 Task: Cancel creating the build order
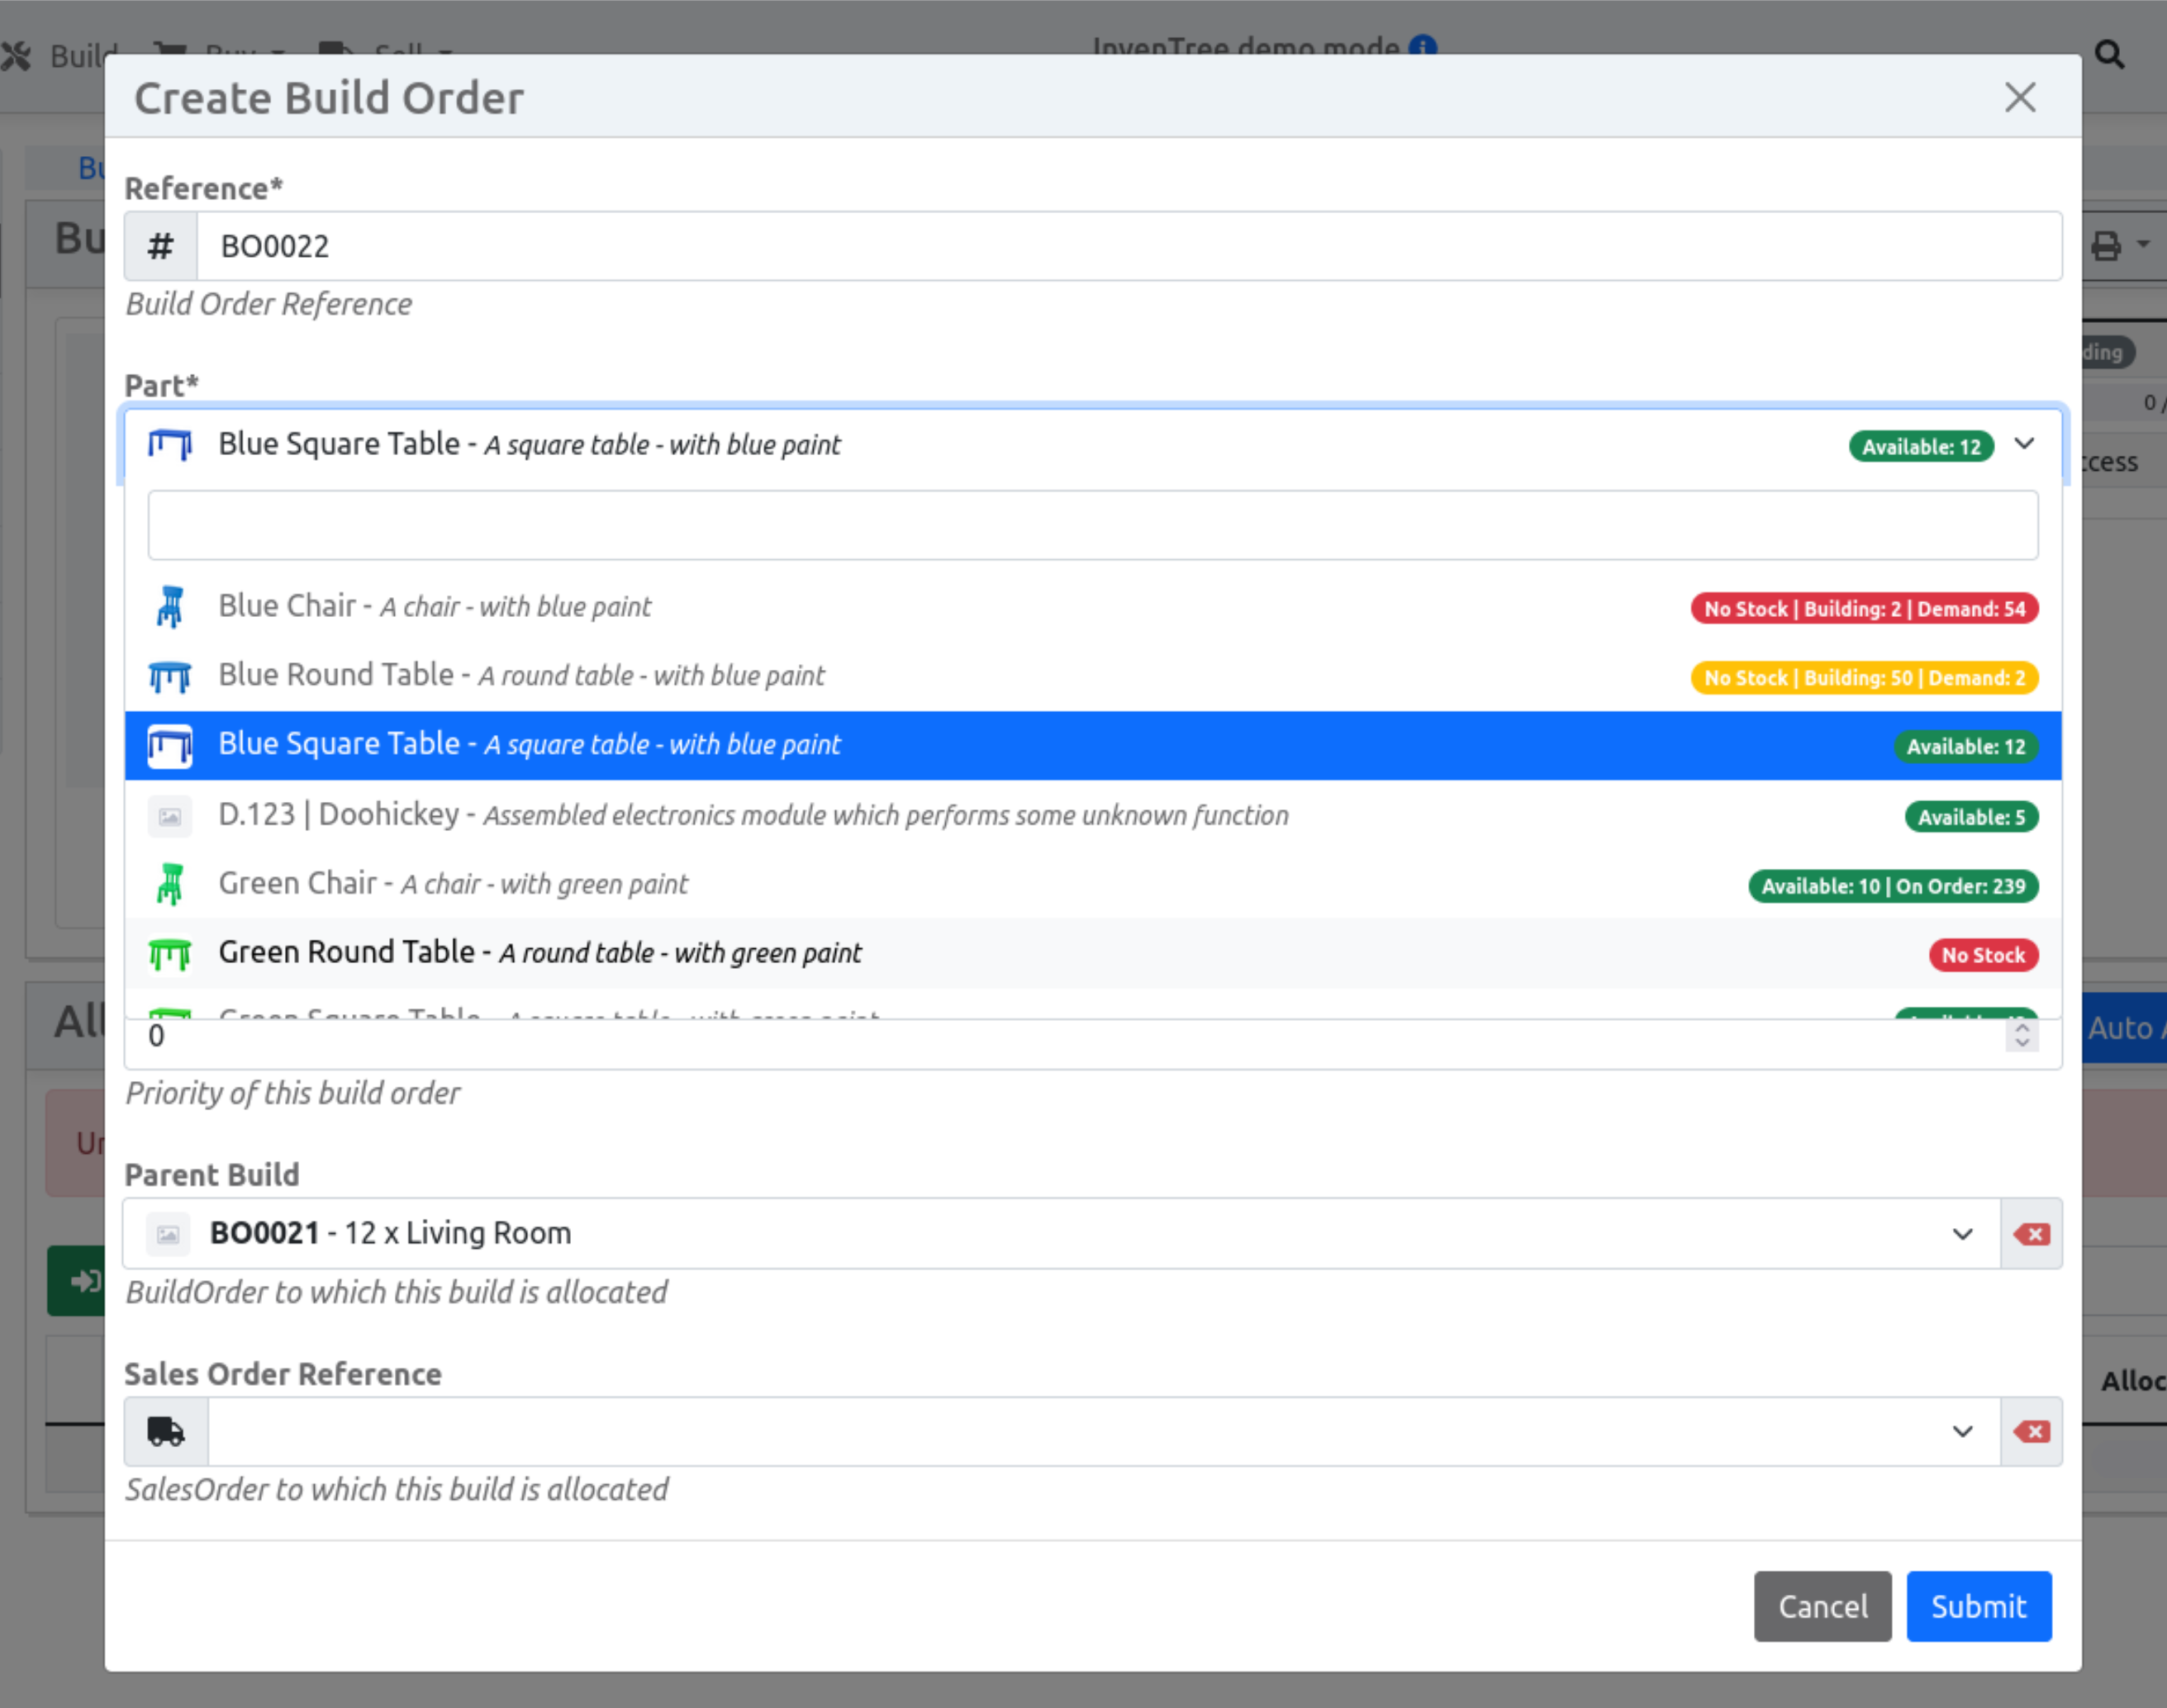(x=1822, y=1606)
